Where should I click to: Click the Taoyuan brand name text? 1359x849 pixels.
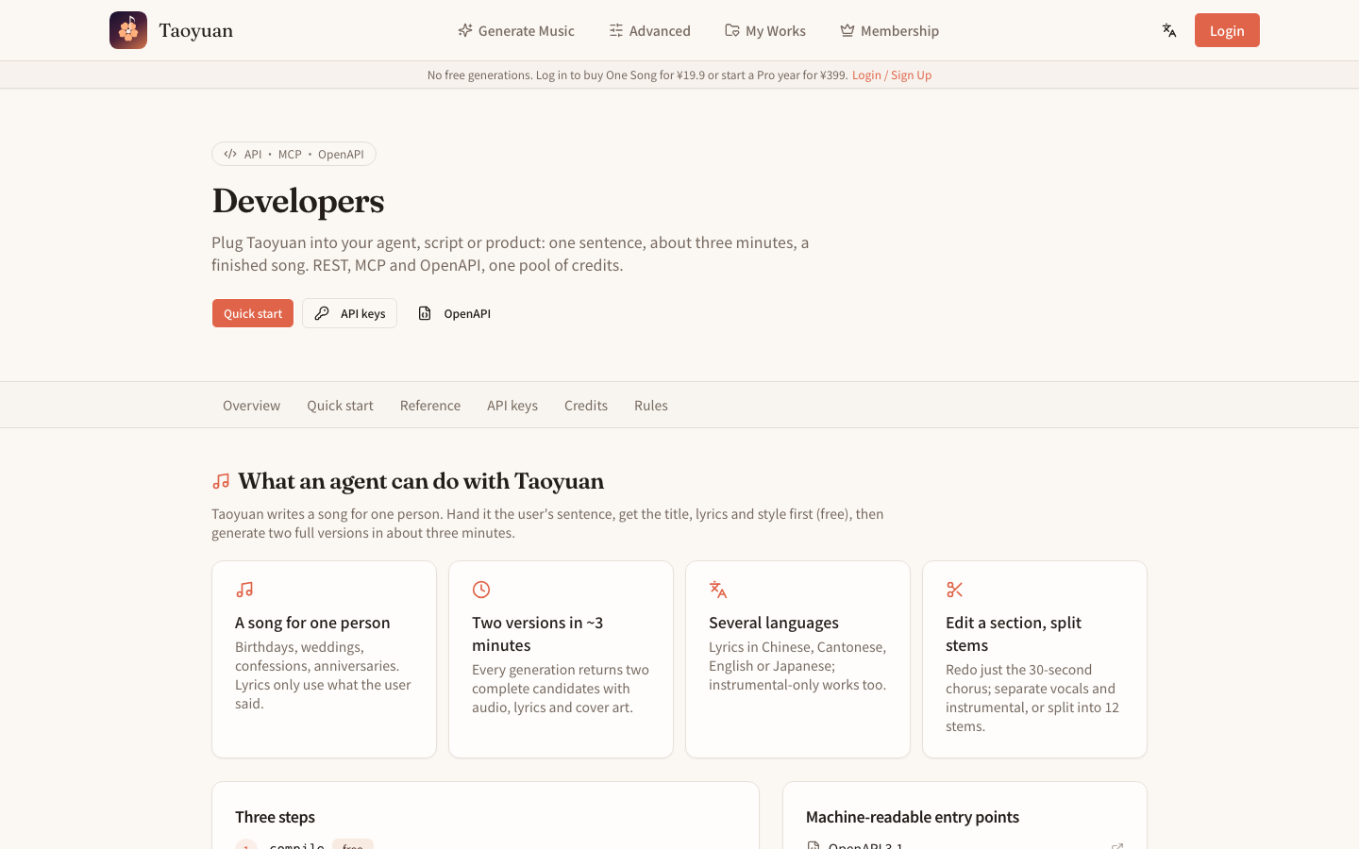pyautogui.click(x=196, y=30)
